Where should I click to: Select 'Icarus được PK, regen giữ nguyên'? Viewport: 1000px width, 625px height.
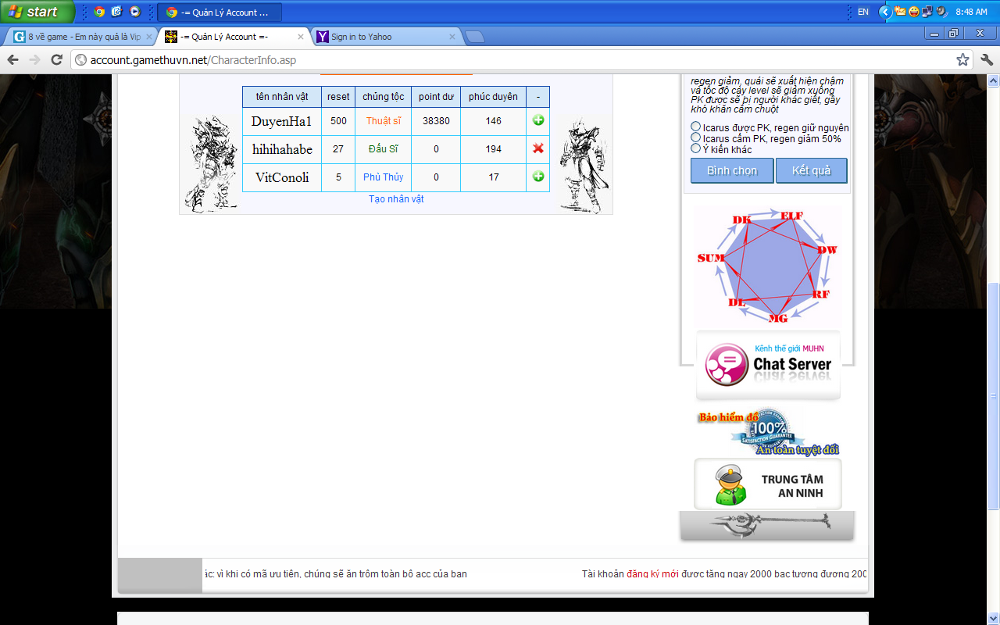pos(695,127)
